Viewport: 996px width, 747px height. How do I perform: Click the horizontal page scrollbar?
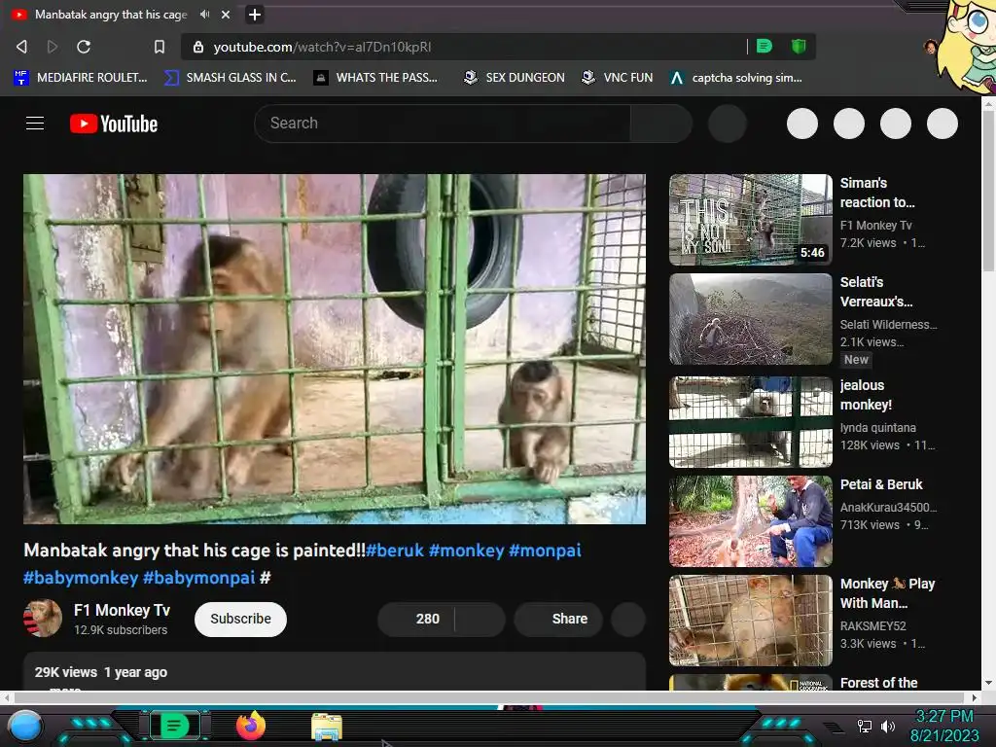tap(489, 697)
